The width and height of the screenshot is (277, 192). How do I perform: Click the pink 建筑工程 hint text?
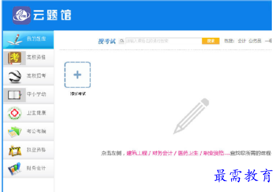click(137, 153)
